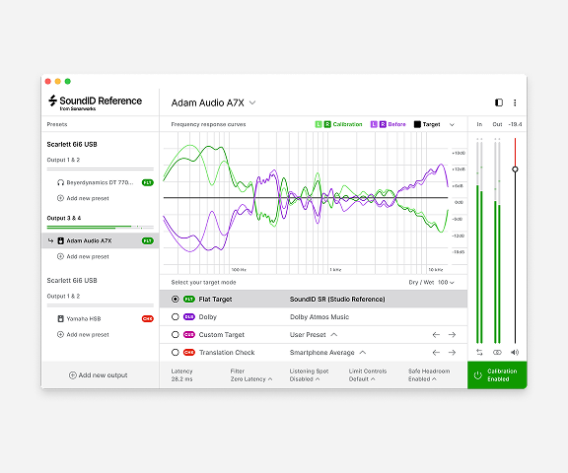Screen dimensions: 568x473
Task: Choose the Custom Target mode row
Action: (314, 335)
